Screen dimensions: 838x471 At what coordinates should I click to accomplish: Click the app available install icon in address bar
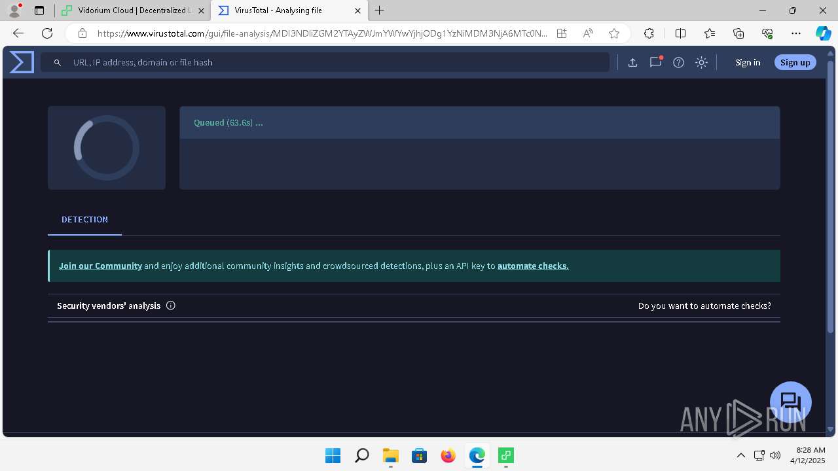(x=562, y=33)
